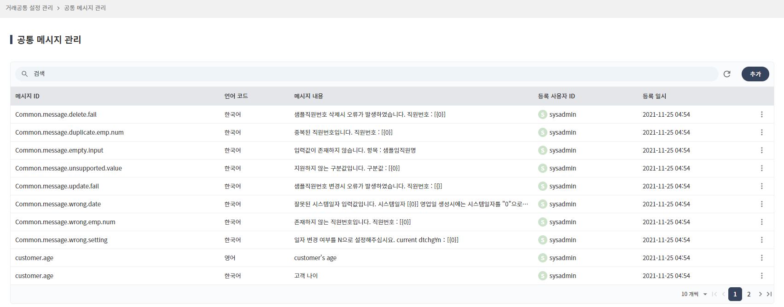
Task: Click the search magnifier icon
Action: [25, 74]
